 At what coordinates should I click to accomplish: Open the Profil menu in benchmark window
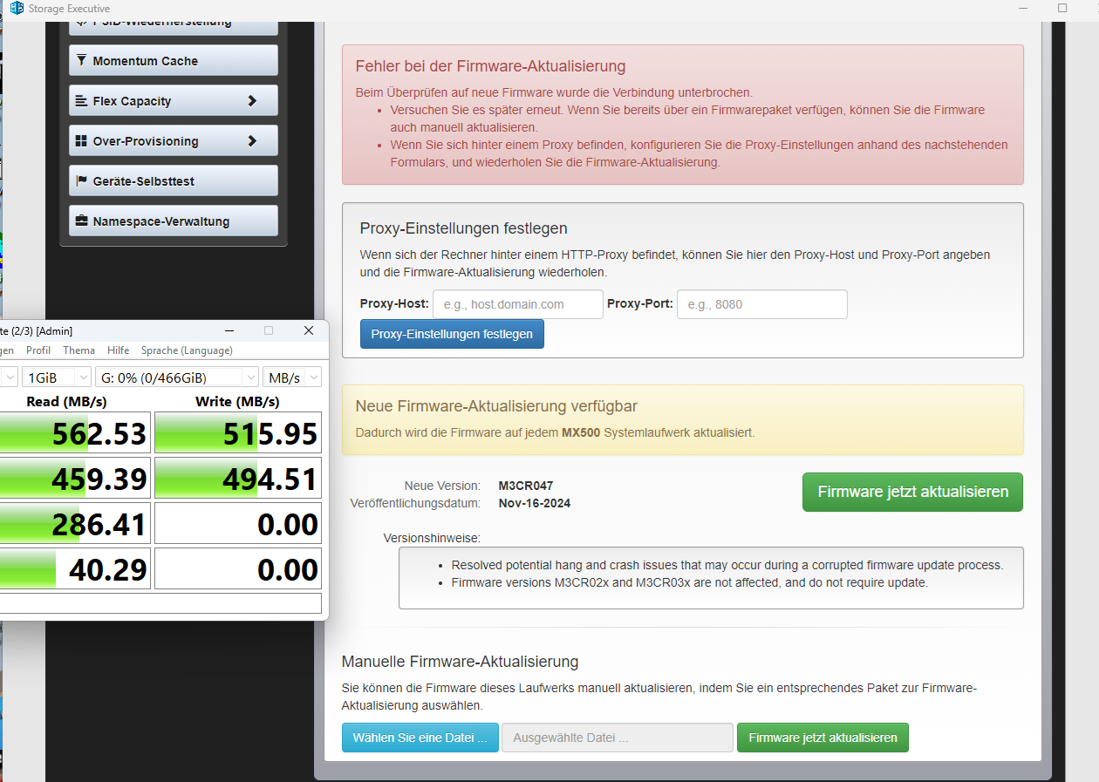coord(38,350)
